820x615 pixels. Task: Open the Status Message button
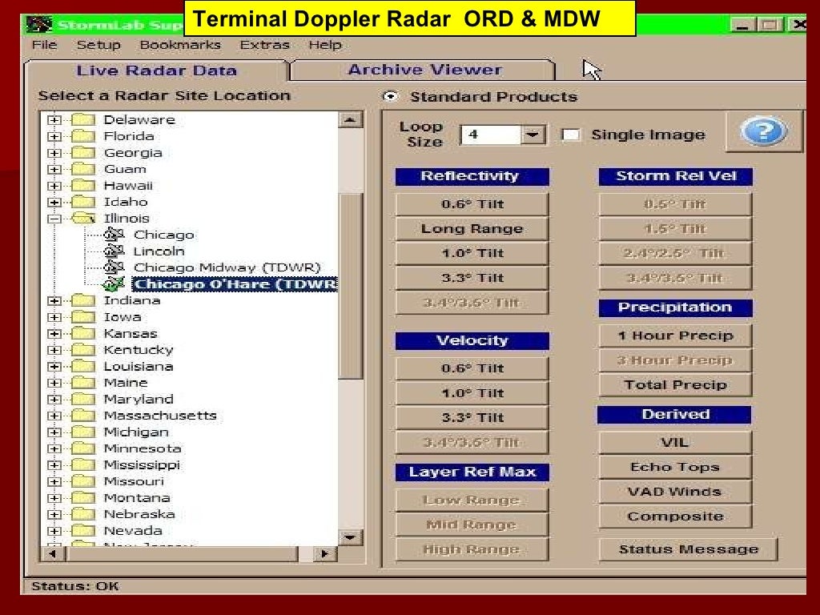tap(688, 549)
